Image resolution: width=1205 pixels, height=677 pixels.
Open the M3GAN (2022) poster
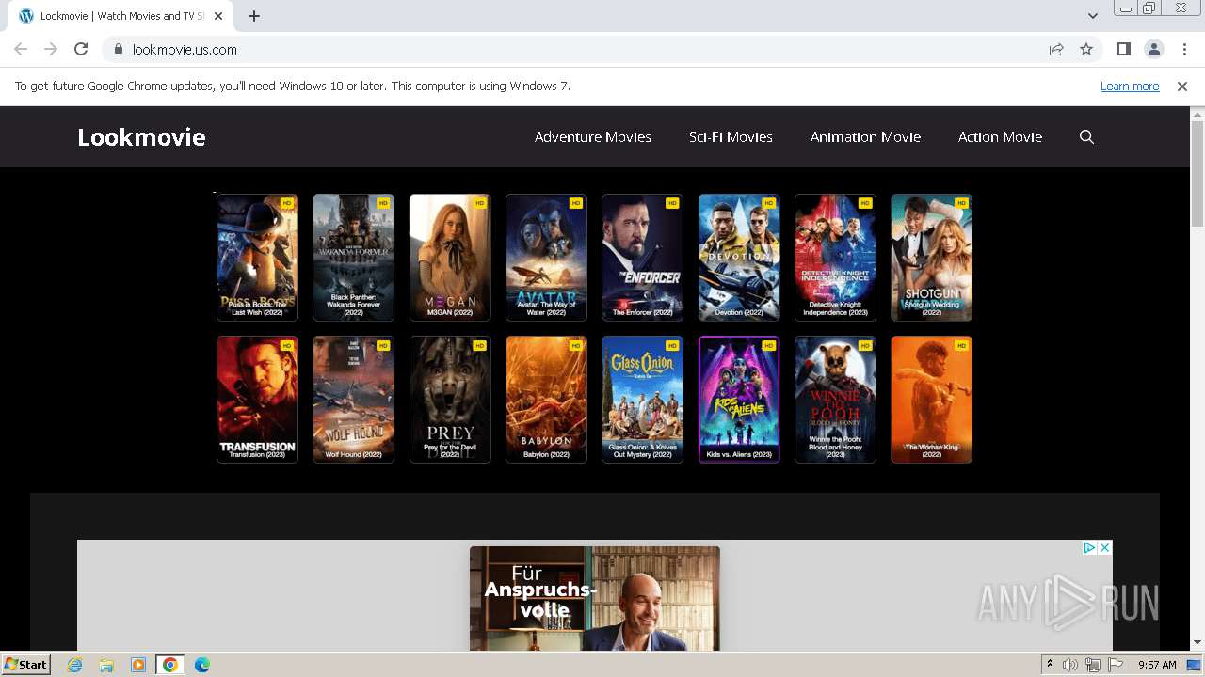(450, 258)
